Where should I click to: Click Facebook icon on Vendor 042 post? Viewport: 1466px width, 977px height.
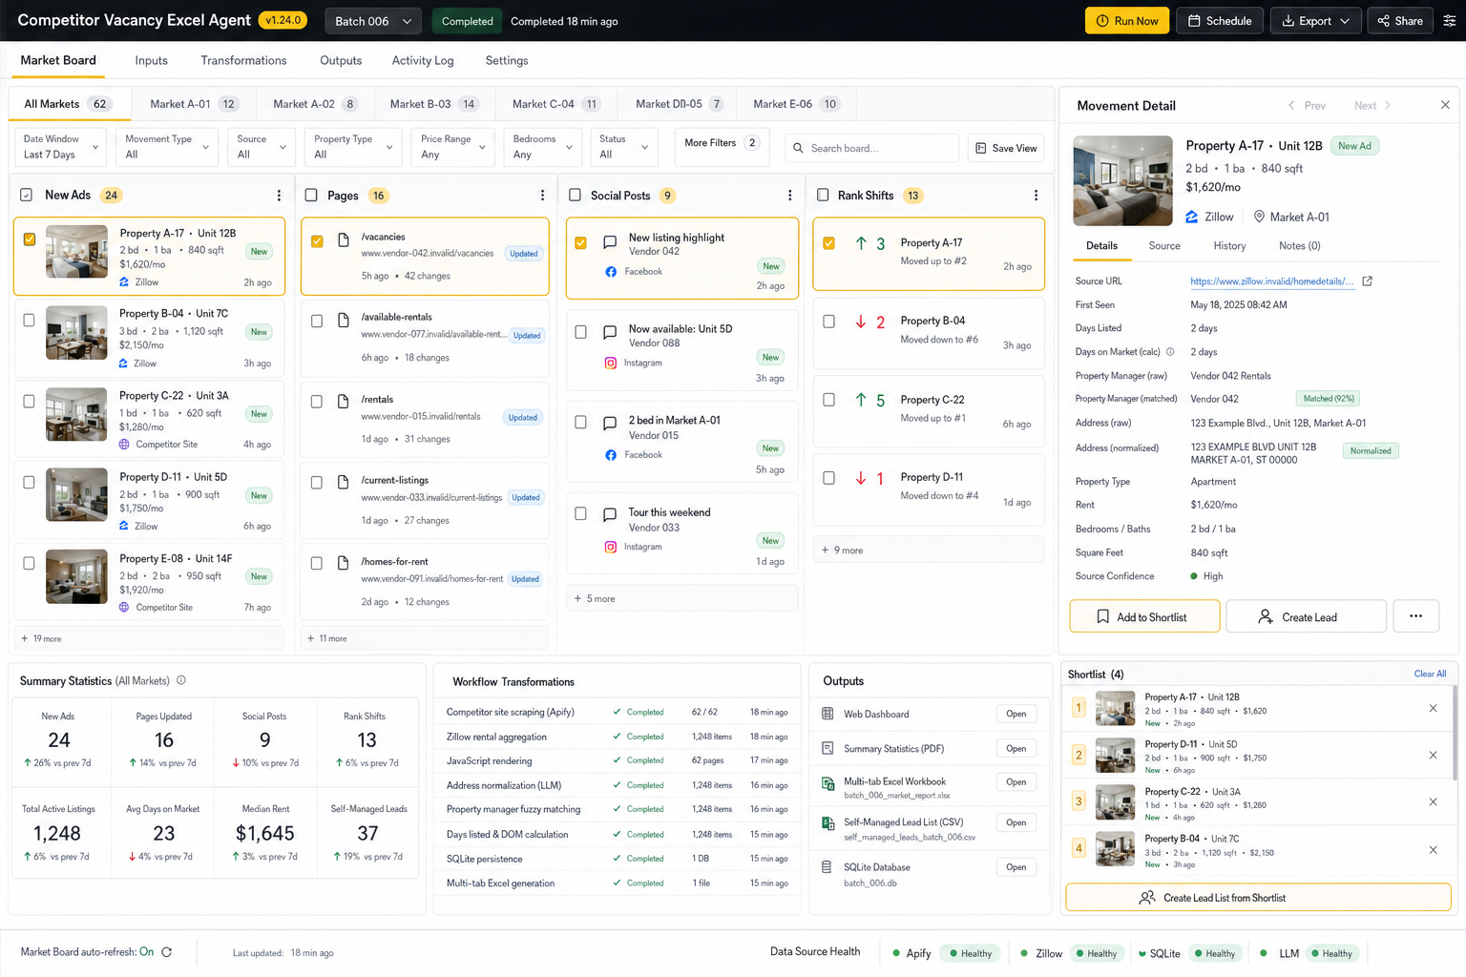[611, 272]
